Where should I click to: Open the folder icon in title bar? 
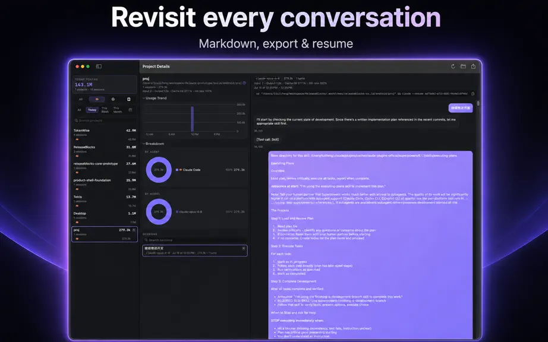463,66
